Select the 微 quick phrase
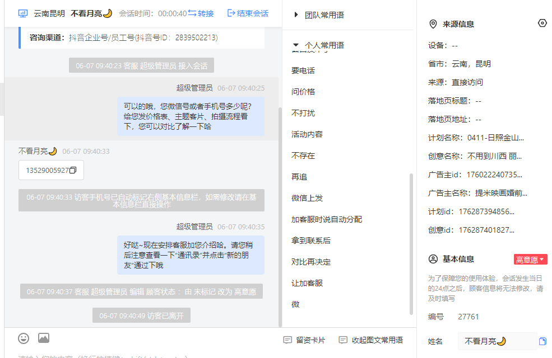 click(x=295, y=304)
